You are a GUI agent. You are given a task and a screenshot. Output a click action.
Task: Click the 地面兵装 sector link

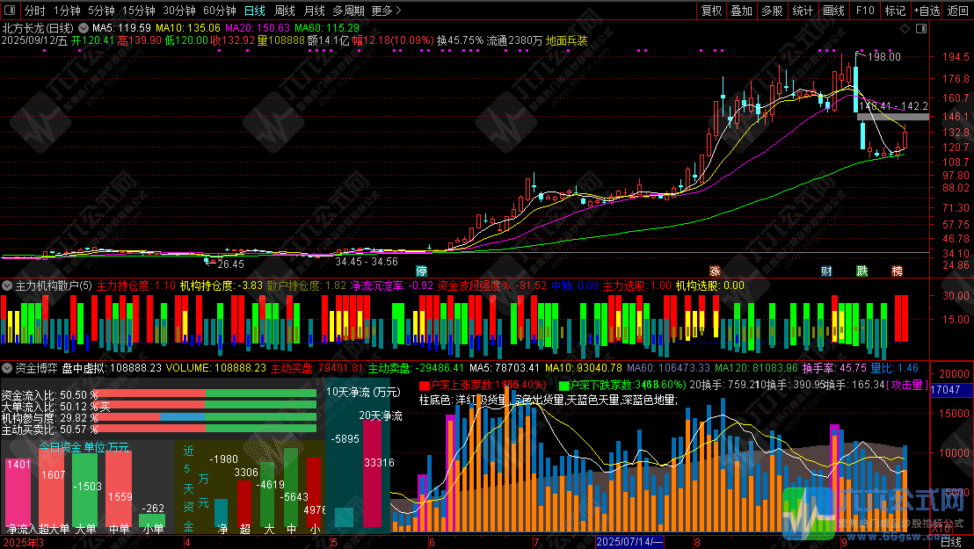pyautogui.click(x=567, y=41)
